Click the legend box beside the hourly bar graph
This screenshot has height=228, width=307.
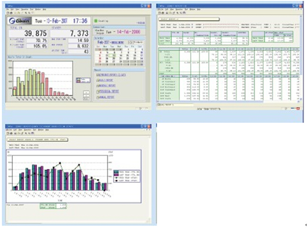tap(83, 80)
